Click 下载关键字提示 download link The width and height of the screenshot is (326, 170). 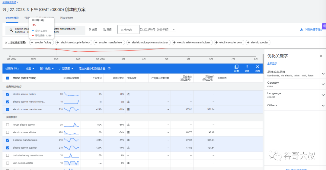point(314,30)
